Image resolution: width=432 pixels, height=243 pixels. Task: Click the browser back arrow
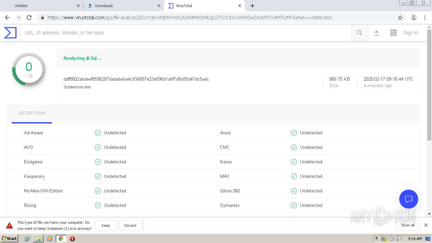point(7,18)
